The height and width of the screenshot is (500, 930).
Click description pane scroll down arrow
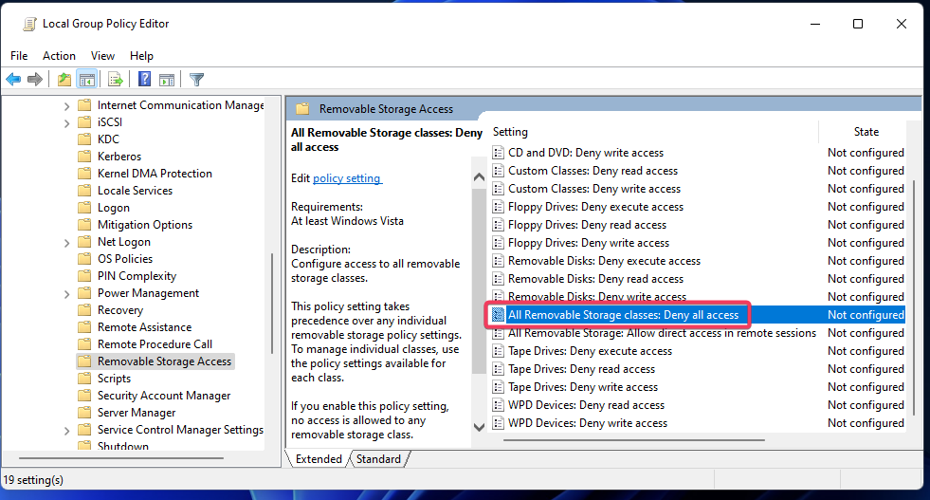tap(479, 426)
